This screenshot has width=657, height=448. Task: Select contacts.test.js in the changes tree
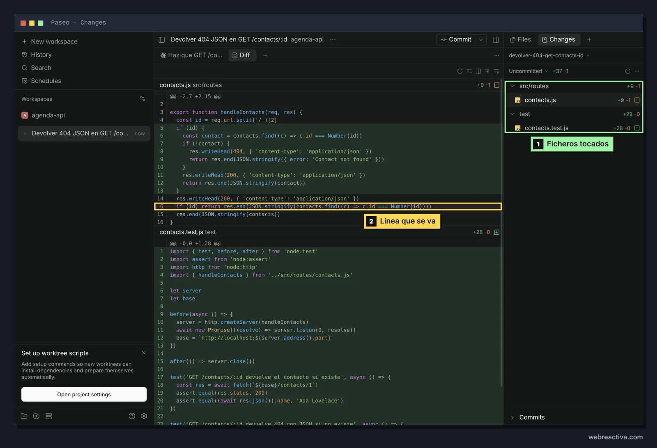pos(574,128)
